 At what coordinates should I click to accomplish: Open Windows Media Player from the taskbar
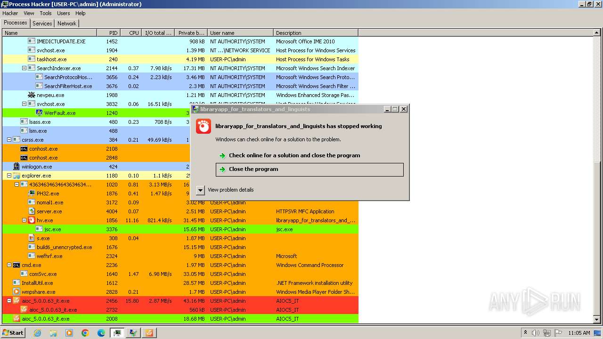(69, 333)
